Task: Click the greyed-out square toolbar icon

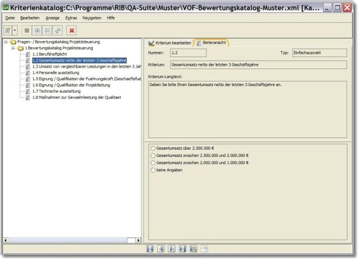Action: click(x=27, y=30)
